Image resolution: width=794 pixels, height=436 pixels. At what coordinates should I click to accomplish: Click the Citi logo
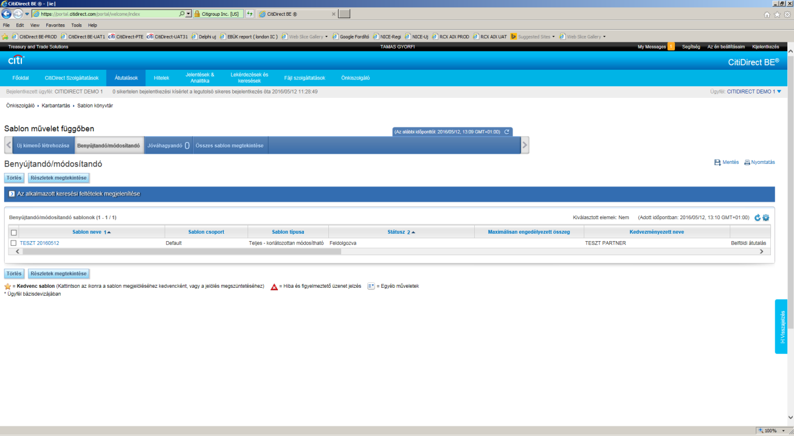click(x=16, y=60)
